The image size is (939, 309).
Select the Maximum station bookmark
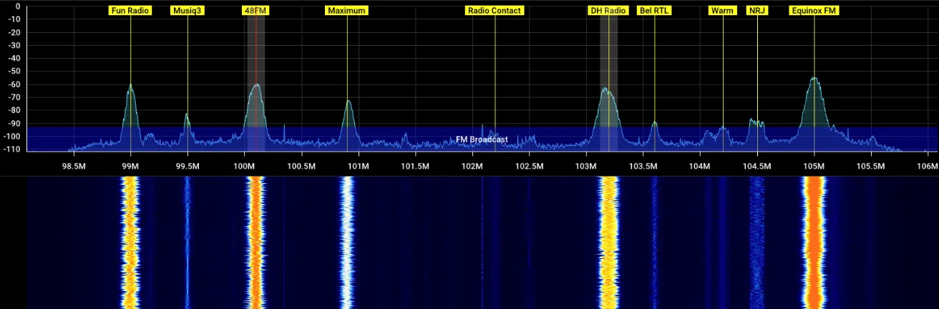pyautogui.click(x=347, y=11)
